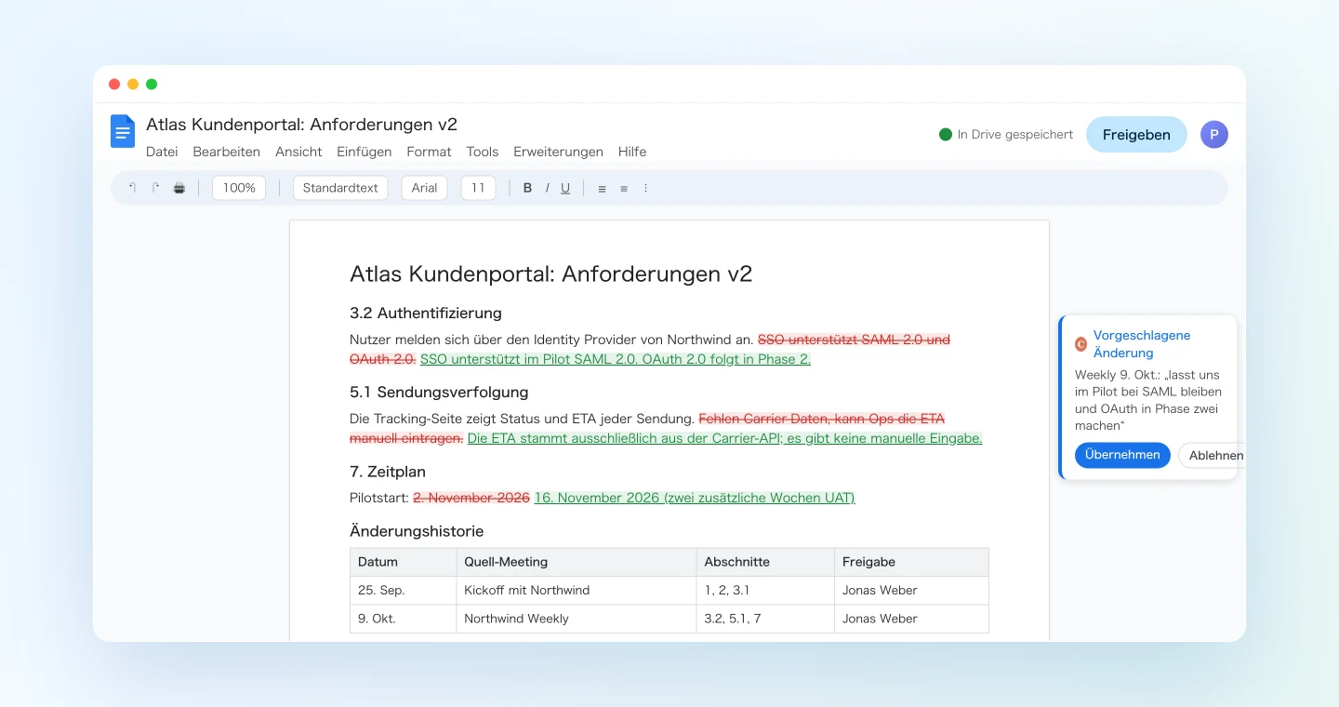Open the Bearbeiten menu
The image size is (1339, 707).
point(227,152)
